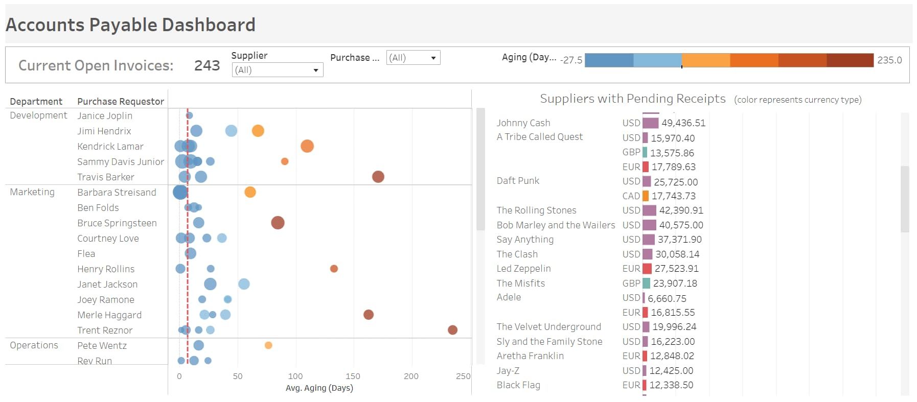917x402 pixels.
Task: Click the Marketing department label
Action: [x=32, y=192]
